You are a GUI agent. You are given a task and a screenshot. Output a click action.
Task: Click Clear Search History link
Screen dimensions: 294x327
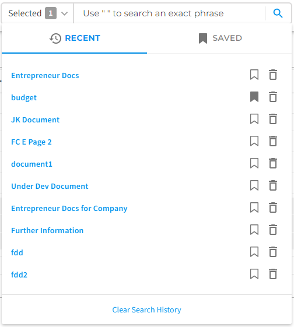[x=146, y=310]
